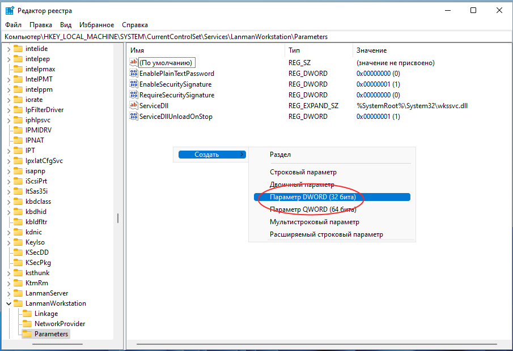Click the RequireSecuritySignature DWORD icon

133,95
